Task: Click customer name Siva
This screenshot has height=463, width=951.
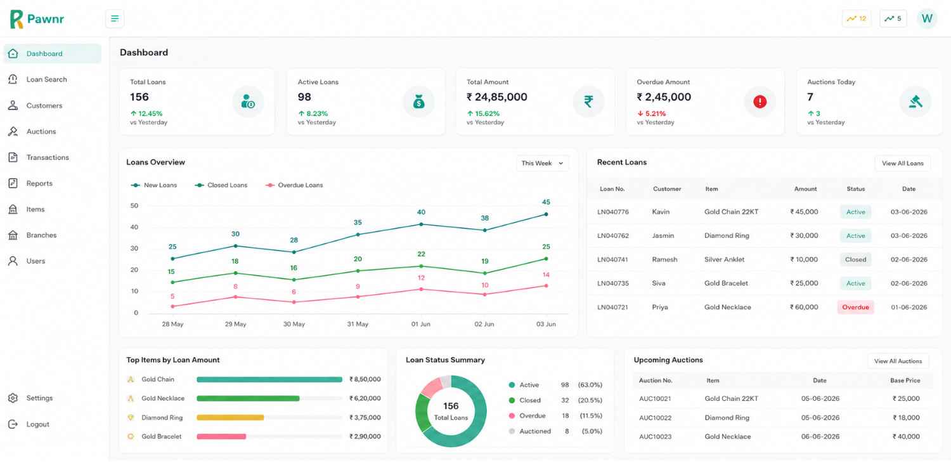Action: pyautogui.click(x=659, y=284)
